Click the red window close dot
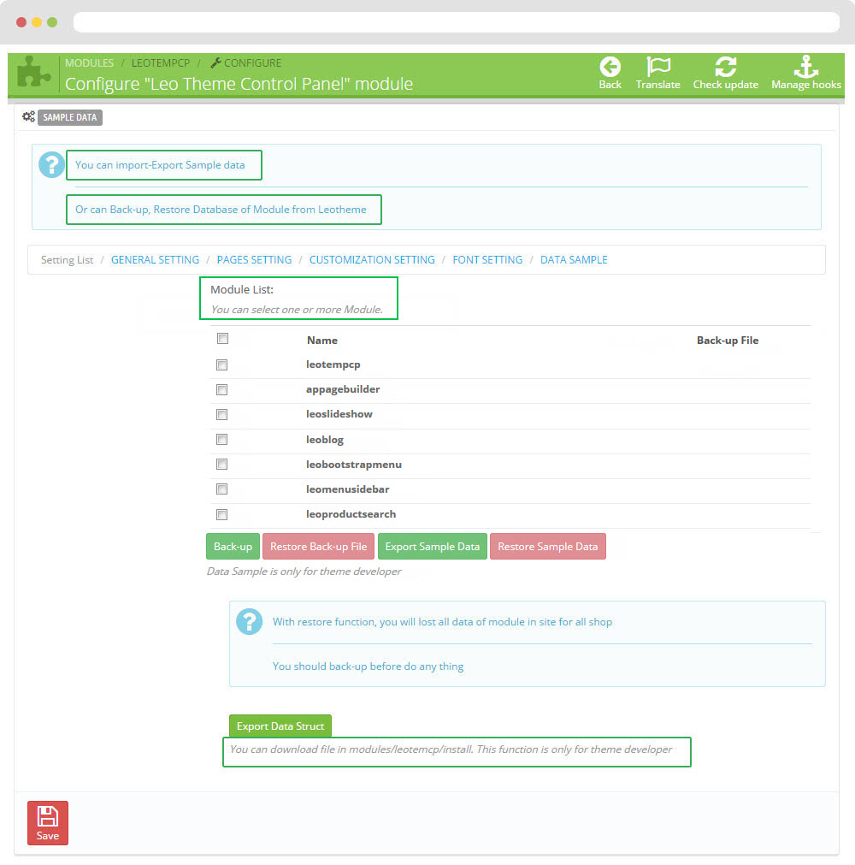Viewport: 855px width, 865px height. 21,22
